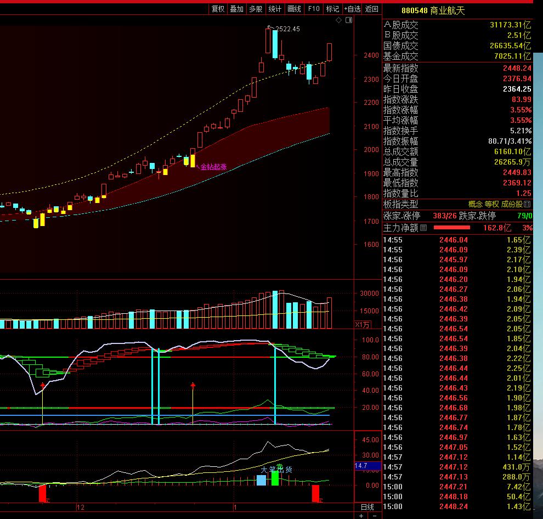Image resolution: width=543 pixels, height=519 pixels.
Task: Open the 日线 period selector
Action: pyautogui.click(x=367, y=507)
